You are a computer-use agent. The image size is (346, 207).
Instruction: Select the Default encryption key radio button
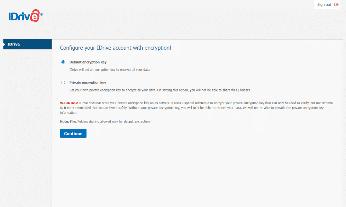[63, 62]
